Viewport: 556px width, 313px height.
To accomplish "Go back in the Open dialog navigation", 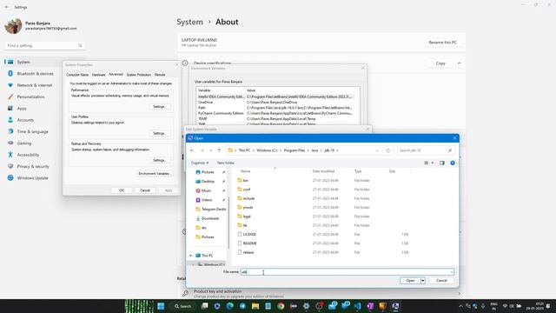I will [192, 150].
